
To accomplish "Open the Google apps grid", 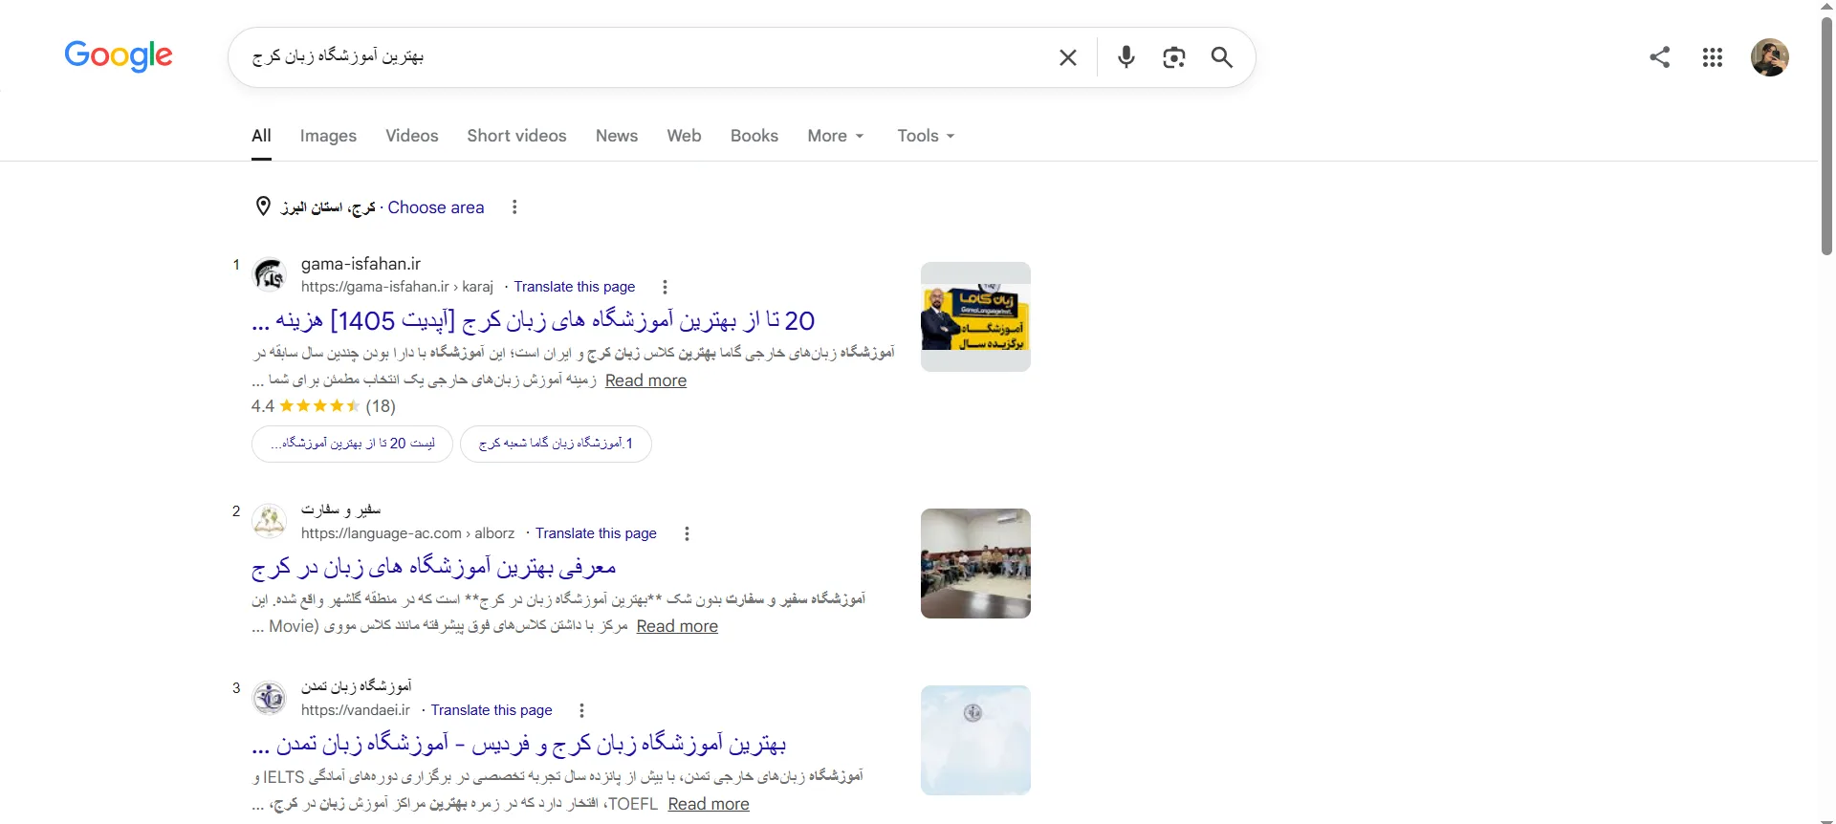I will click(x=1713, y=57).
